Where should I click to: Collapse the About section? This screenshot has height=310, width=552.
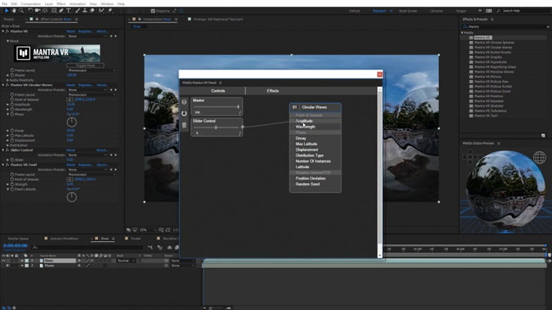[x=8, y=41]
